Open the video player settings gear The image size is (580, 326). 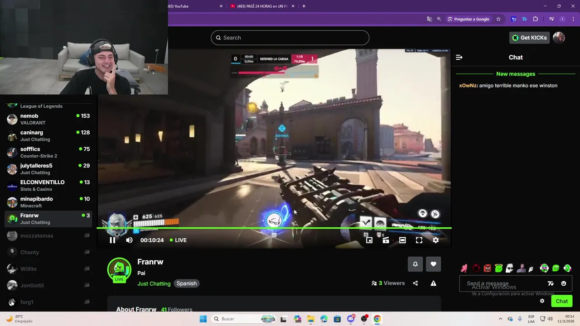coord(435,240)
